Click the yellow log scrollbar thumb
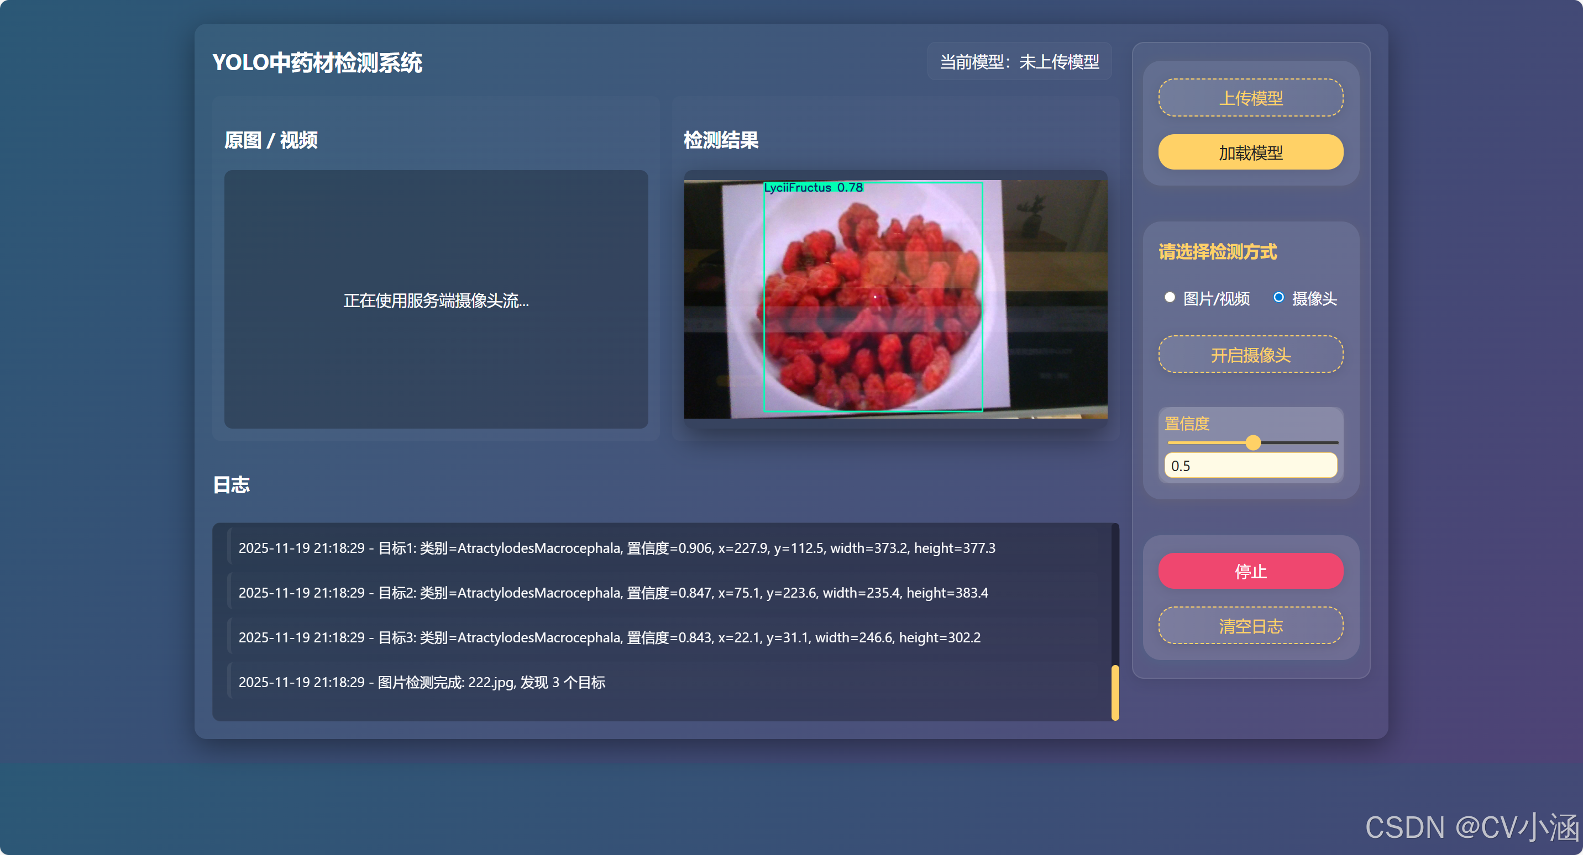The height and width of the screenshot is (855, 1583). [1115, 692]
